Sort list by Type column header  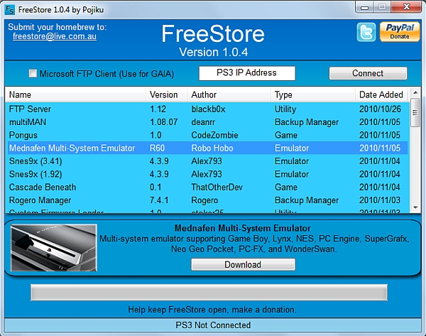(x=312, y=94)
